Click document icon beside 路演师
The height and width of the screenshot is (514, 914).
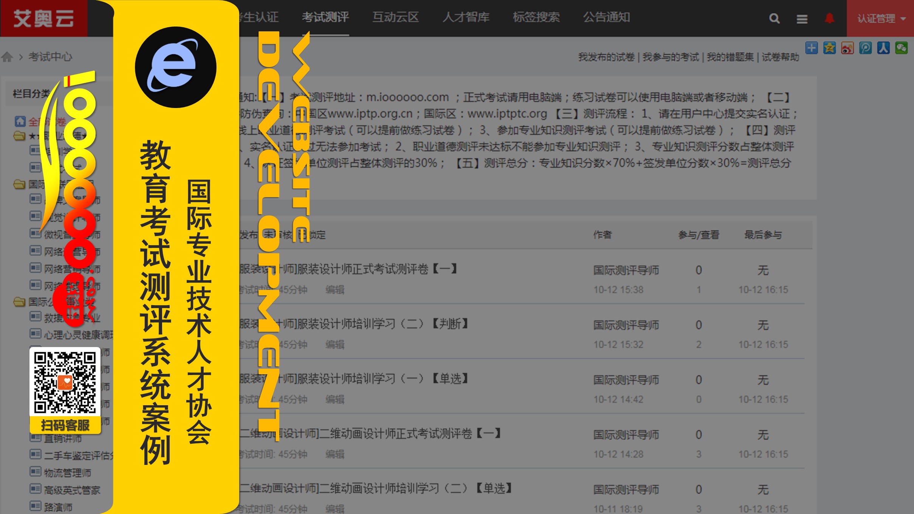36,506
